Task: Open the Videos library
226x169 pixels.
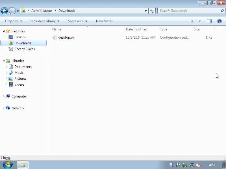Action: click(x=19, y=84)
